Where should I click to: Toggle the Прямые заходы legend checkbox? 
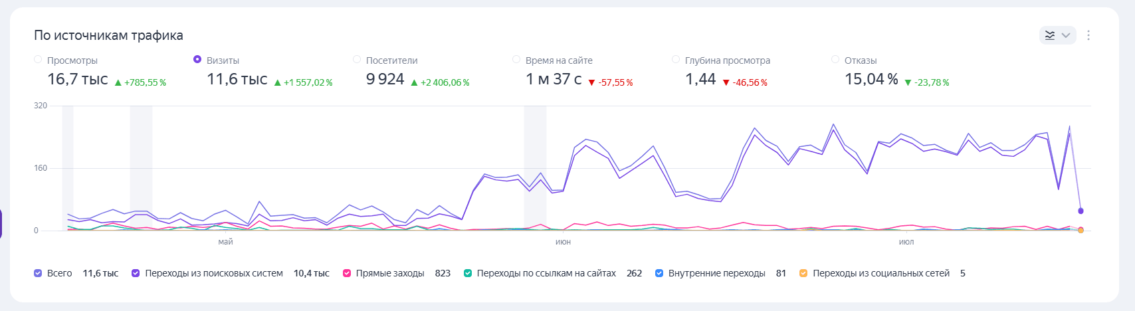347,273
